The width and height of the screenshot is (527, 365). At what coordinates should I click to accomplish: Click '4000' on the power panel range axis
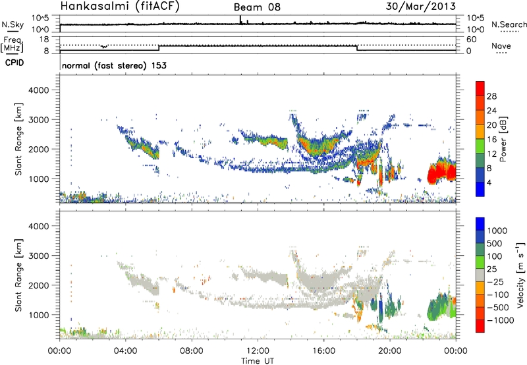click(39, 90)
